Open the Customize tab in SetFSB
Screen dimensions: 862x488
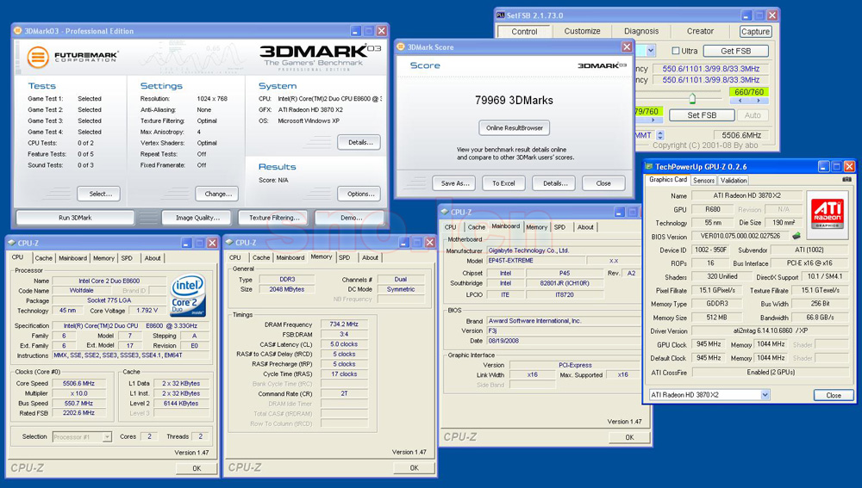(582, 31)
